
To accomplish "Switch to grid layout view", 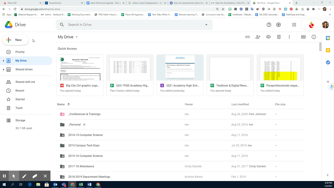I will coord(303,37).
